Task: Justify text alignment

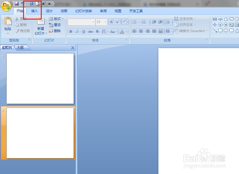Action: (154, 31)
